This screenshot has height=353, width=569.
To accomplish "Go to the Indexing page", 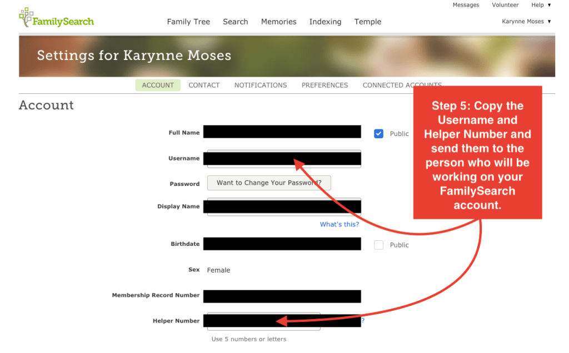I will [325, 22].
